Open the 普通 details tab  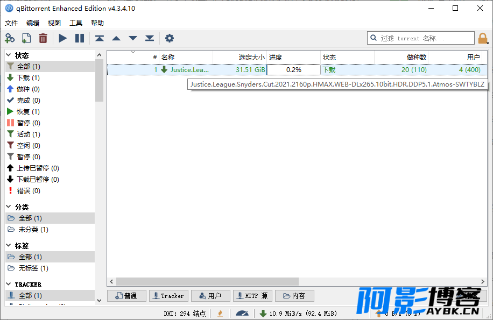click(x=126, y=296)
